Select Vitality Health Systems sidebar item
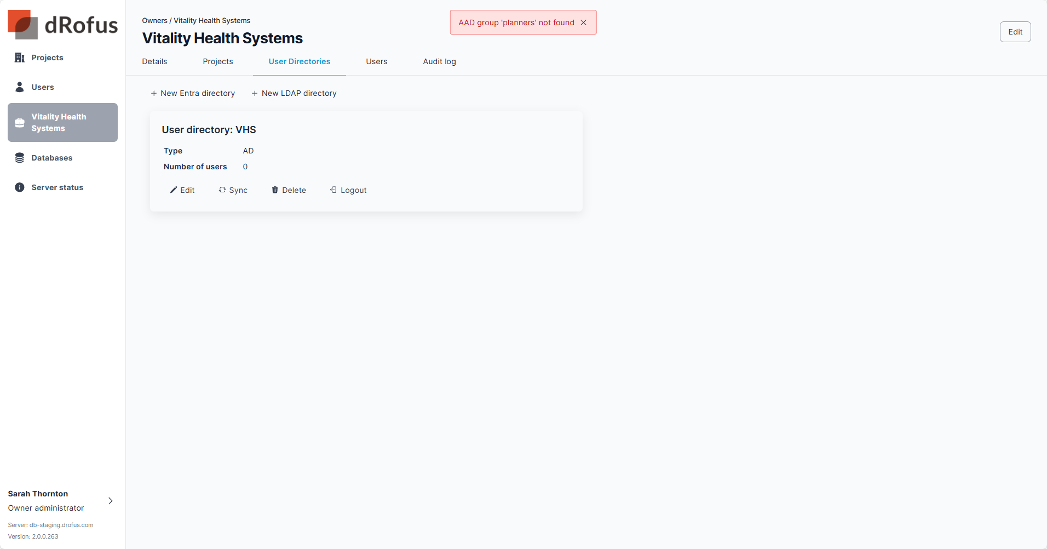 (x=62, y=122)
